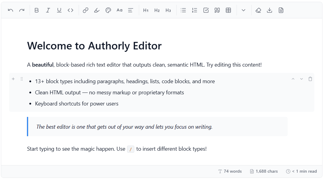Click the '13+ block types' list item

click(x=125, y=81)
